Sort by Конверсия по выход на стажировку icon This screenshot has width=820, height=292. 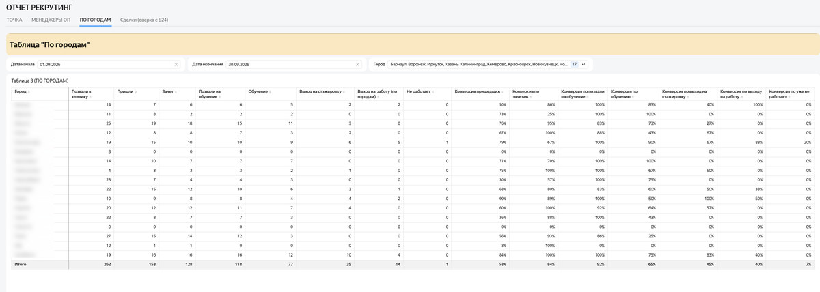(x=689, y=96)
